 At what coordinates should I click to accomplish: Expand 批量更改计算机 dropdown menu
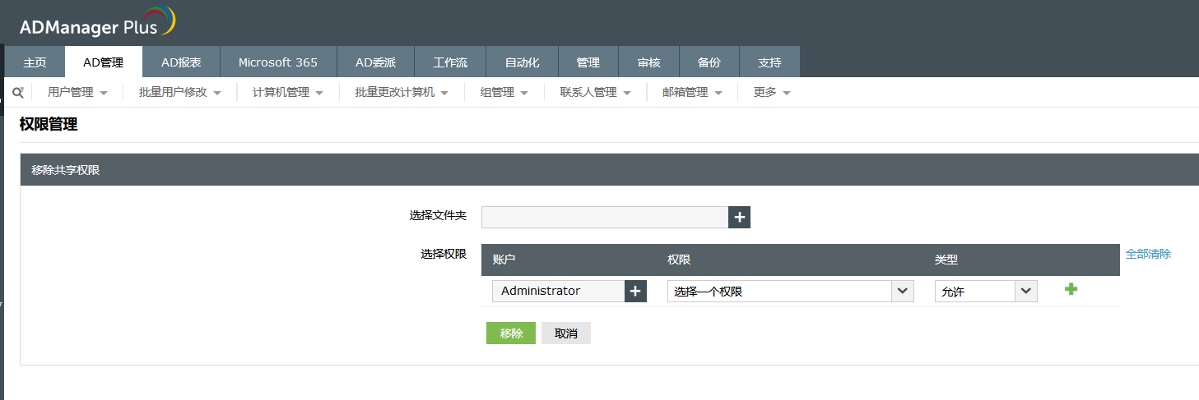coord(402,93)
